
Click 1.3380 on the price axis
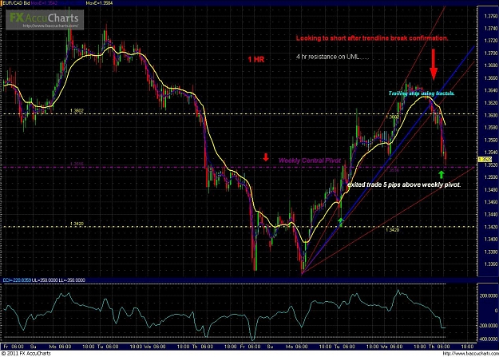pos(491,252)
